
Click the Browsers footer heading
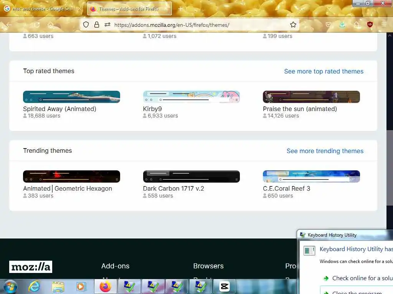(x=208, y=266)
